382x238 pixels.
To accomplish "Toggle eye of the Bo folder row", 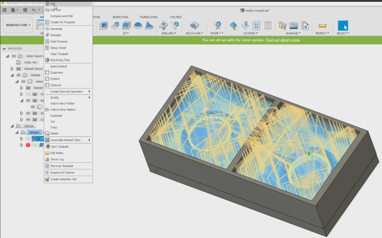I will [28, 100].
